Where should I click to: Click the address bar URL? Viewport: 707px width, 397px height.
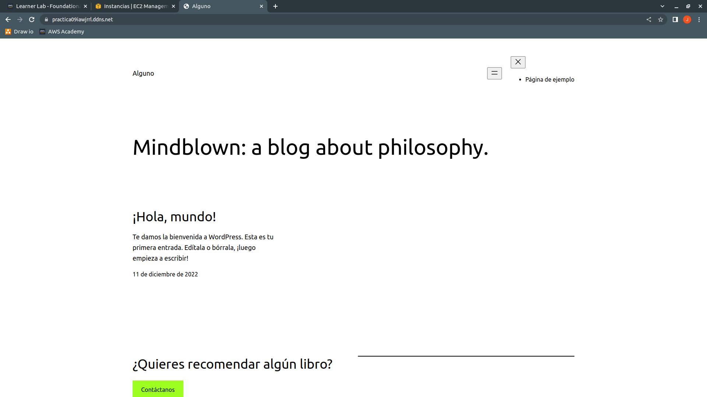coord(82,19)
